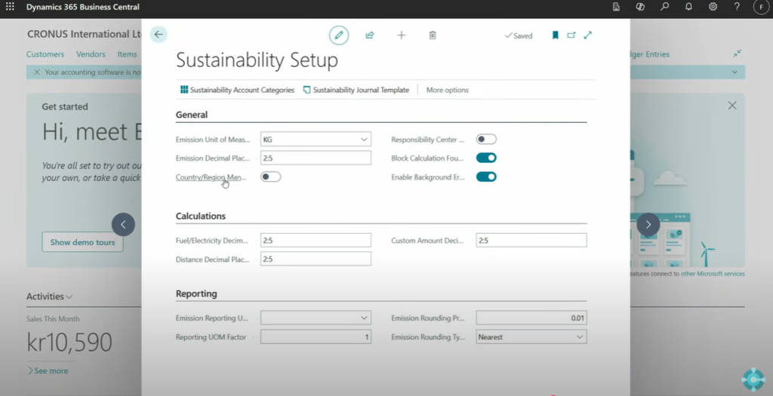773x396 pixels.
Task: Click the kr10,590 sales figure
Action: click(x=69, y=342)
